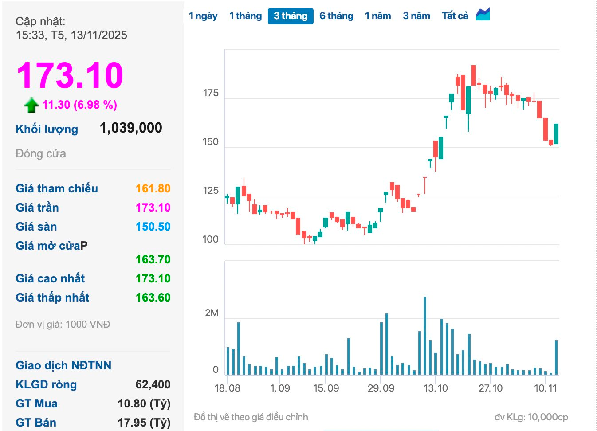
Task: Click the active "3 tháng" tab
Action: pos(291,16)
